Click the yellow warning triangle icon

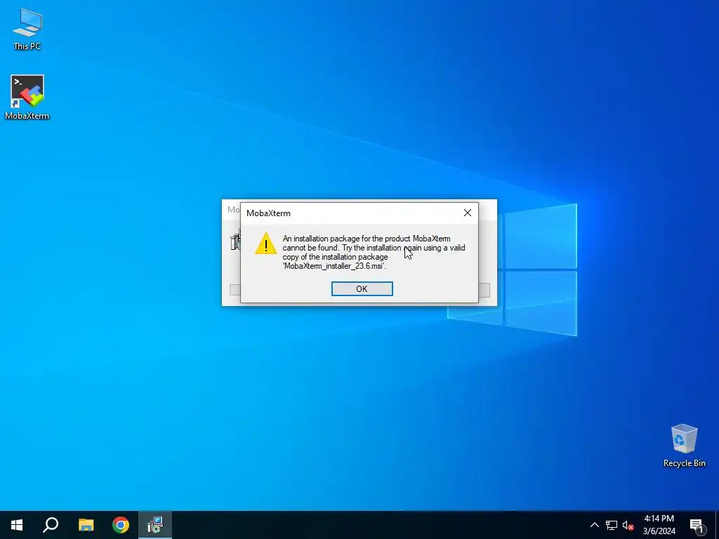coord(266,243)
